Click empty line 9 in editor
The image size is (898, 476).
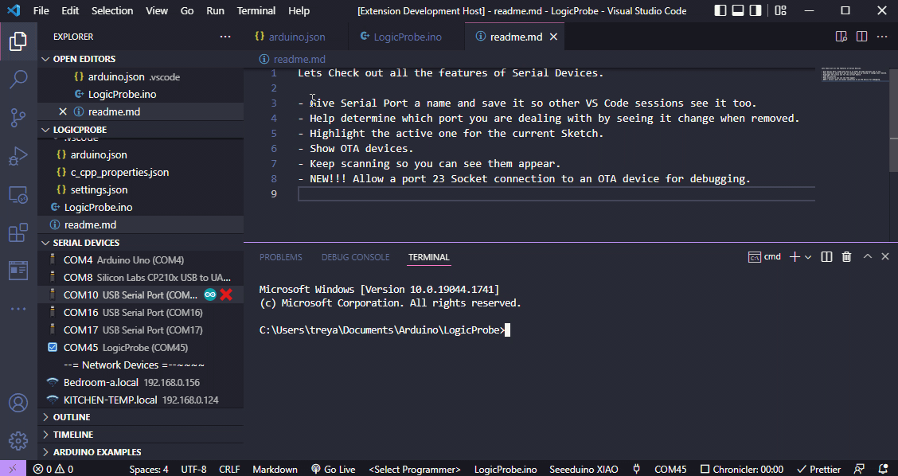pyautogui.click(x=556, y=194)
